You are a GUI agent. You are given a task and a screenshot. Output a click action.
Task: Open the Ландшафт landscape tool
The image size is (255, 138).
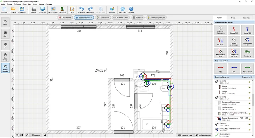coord(62,10)
